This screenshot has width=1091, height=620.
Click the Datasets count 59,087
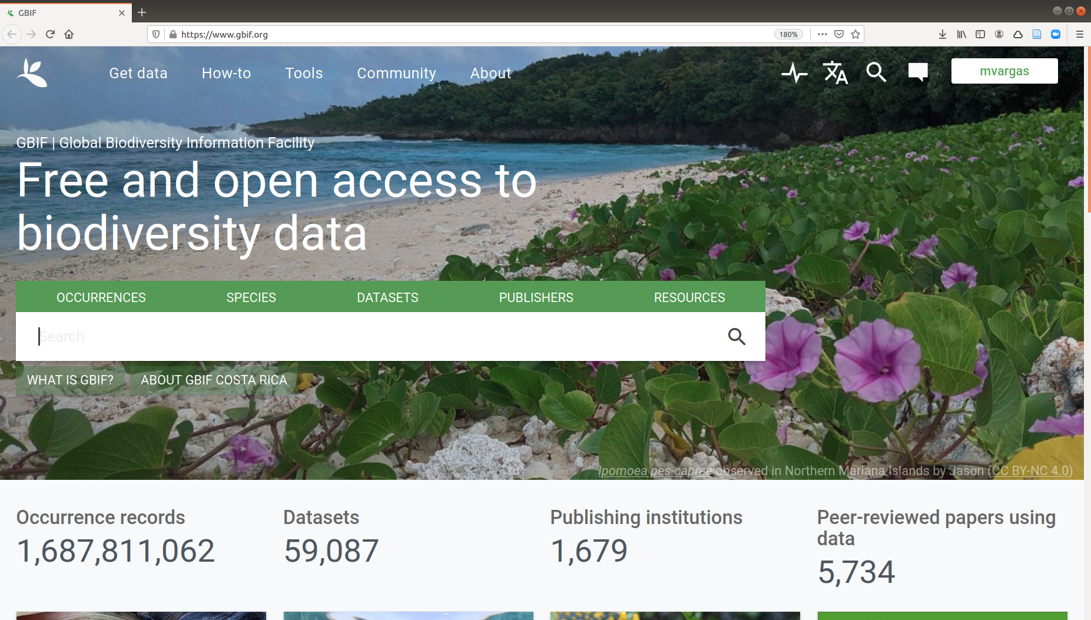click(x=331, y=551)
